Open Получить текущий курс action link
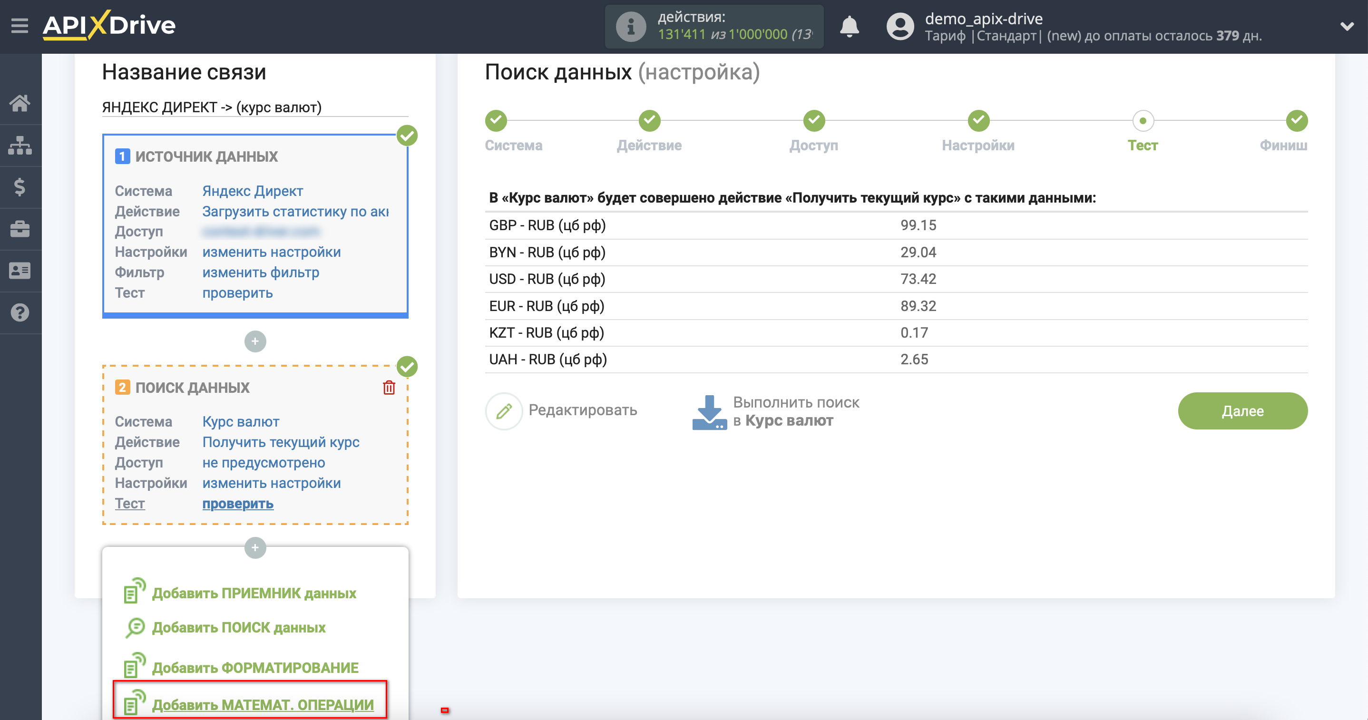1368x720 pixels. 280,442
